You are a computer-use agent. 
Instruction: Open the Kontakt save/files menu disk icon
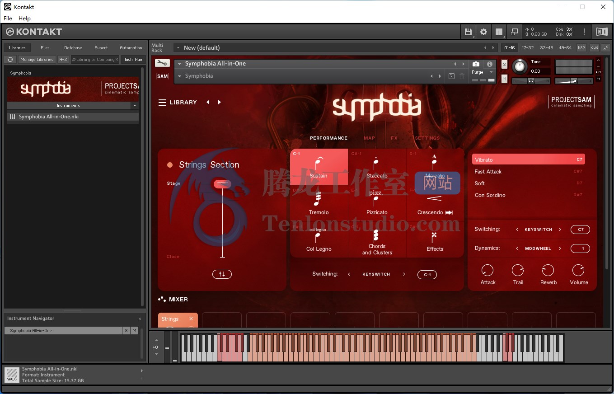[x=468, y=32]
